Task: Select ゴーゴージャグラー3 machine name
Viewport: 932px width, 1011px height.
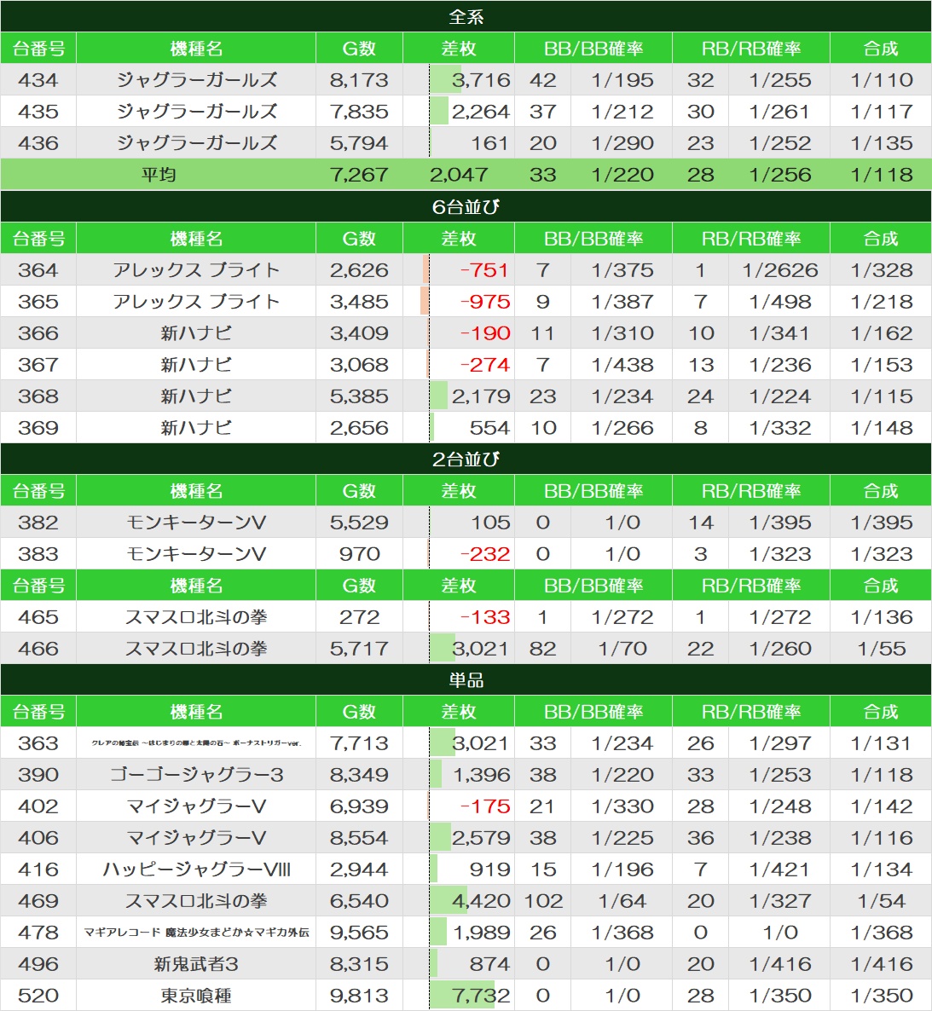Action: [196, 774]
